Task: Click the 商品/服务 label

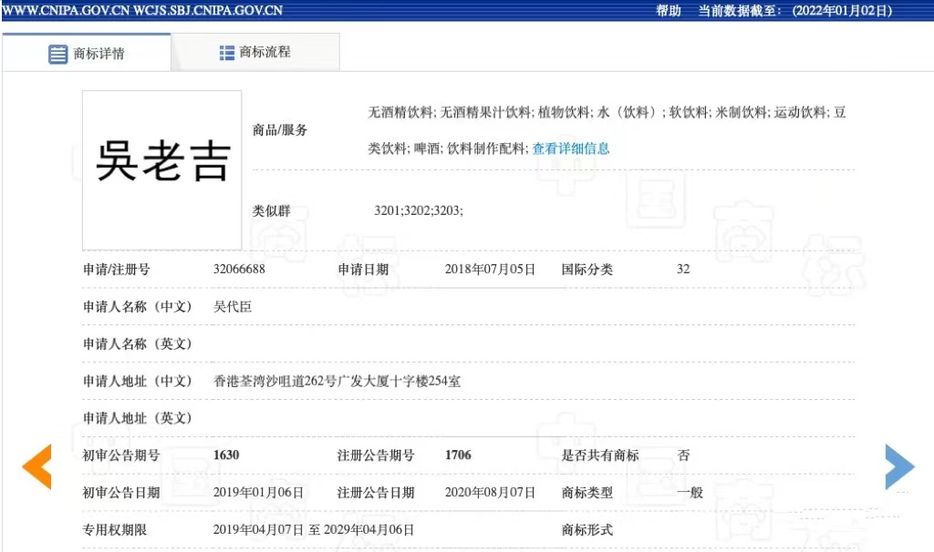Action: click(x=279, y=129)
